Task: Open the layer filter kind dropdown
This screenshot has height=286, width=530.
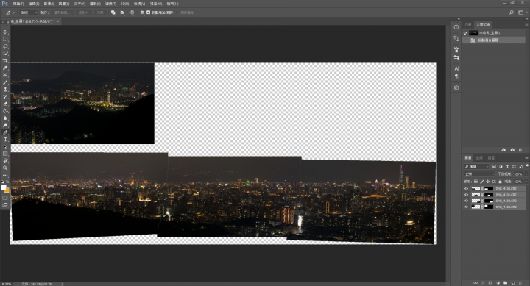Action: pos(476,166)
